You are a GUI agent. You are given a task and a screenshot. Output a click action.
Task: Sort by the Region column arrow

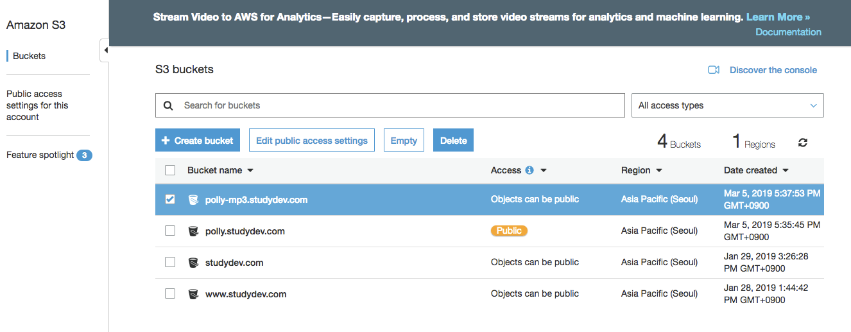coord(659,171)
